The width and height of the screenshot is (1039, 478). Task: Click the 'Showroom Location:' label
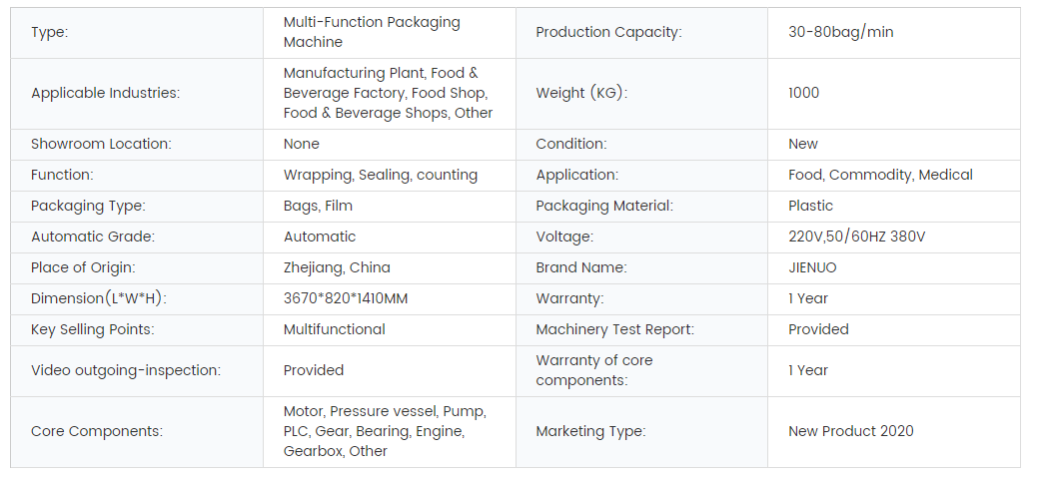click(x=101, y=145)
